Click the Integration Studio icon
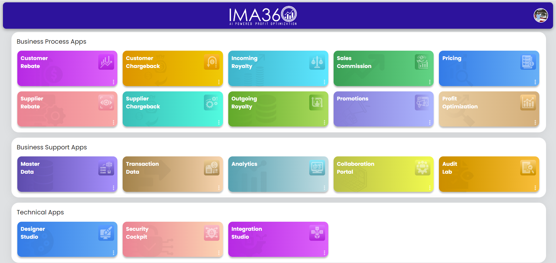The height and width of the screenshot is (263, 556). tap(317, 233)
